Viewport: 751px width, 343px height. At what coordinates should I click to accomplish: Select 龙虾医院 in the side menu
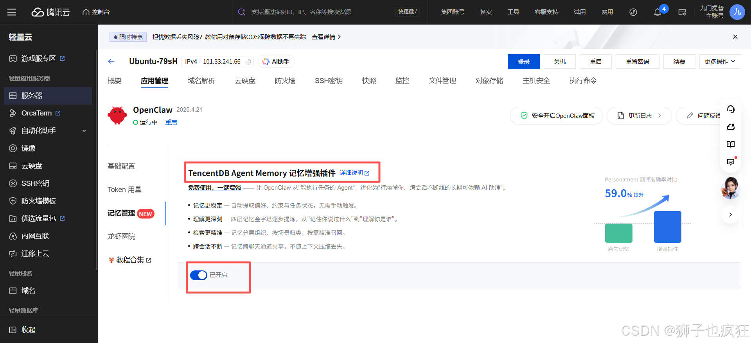click(121, 236)
